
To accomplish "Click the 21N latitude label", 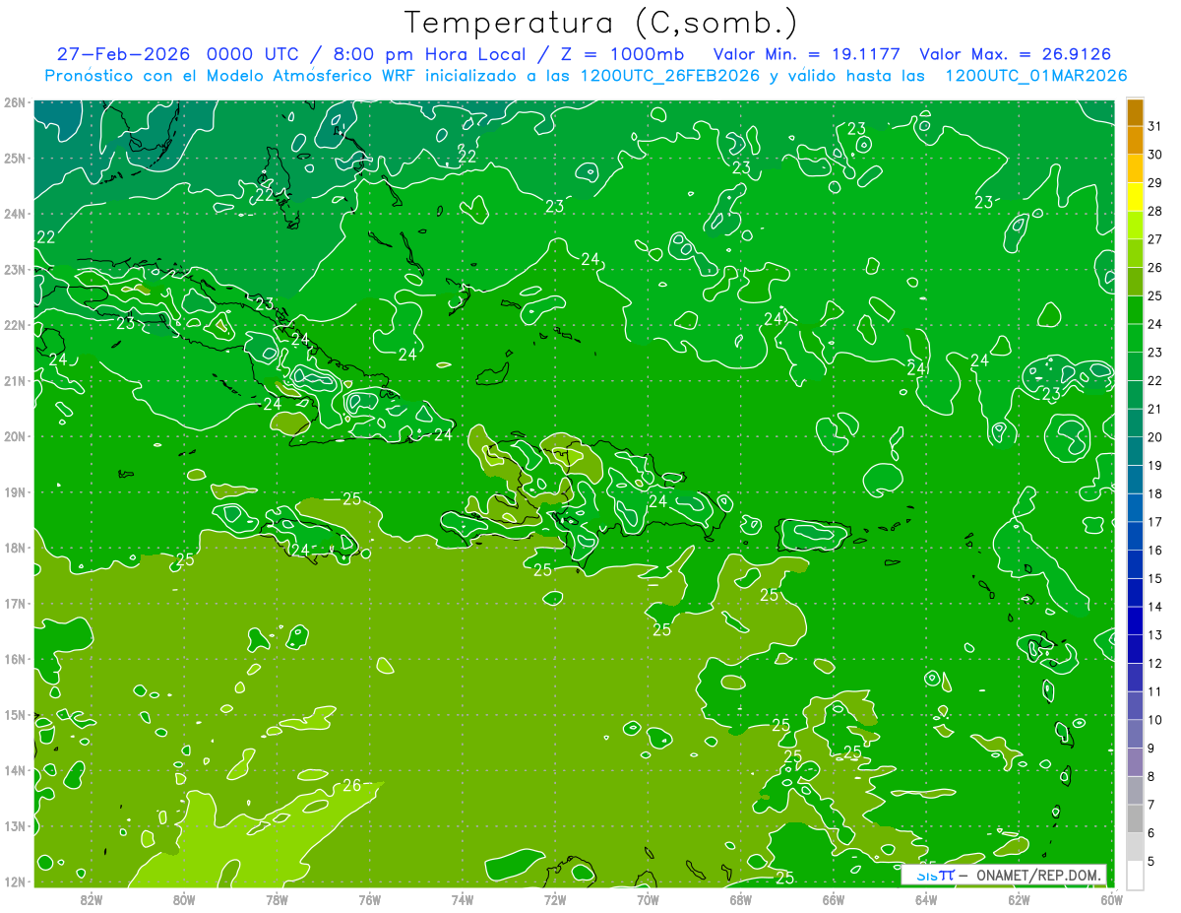I will 15,380.
